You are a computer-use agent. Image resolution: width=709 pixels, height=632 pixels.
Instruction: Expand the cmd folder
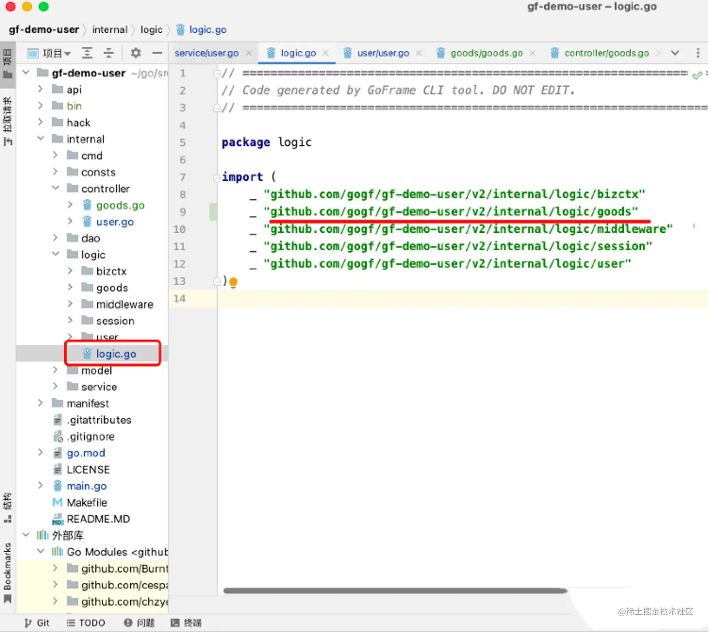pyautogui.click(x=55, y=155)
